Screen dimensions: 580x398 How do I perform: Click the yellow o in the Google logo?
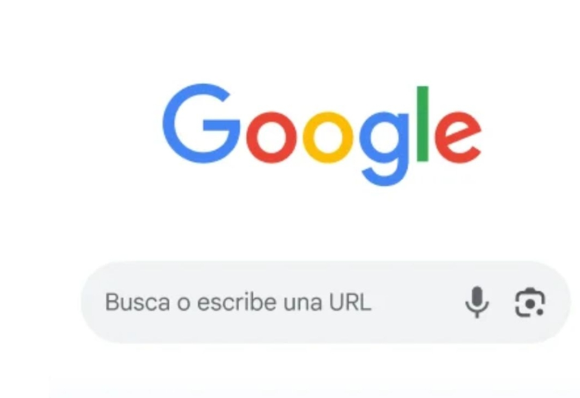(328, 138)
